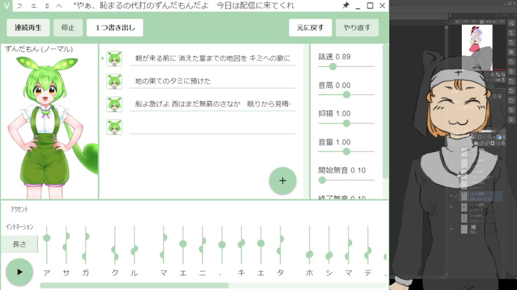This screenshot has height=290, width=517.
Task: Click magnifier icon at top of Clip Studio sidebar
Action: [512, 23]
